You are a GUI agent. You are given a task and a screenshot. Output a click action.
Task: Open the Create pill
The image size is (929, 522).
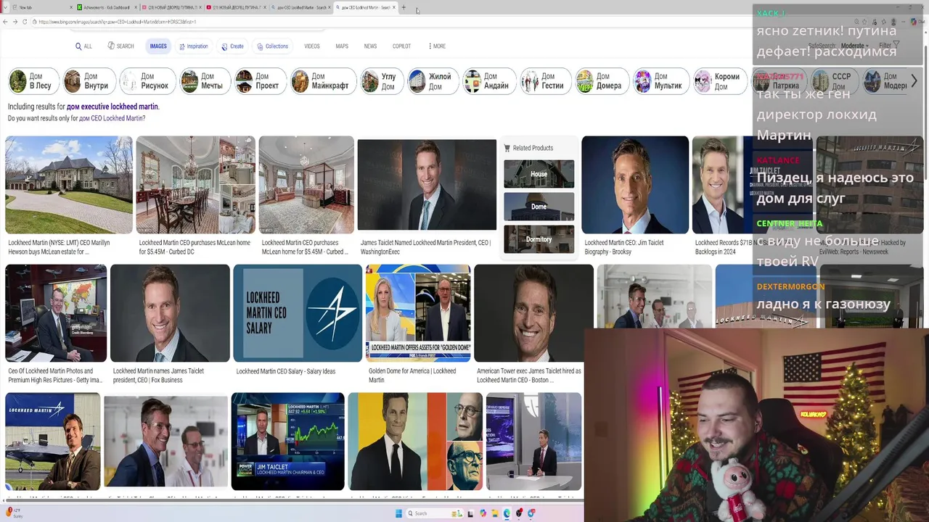pos(233,46)
